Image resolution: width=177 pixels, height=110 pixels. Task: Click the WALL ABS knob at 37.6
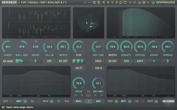(22, 47)
